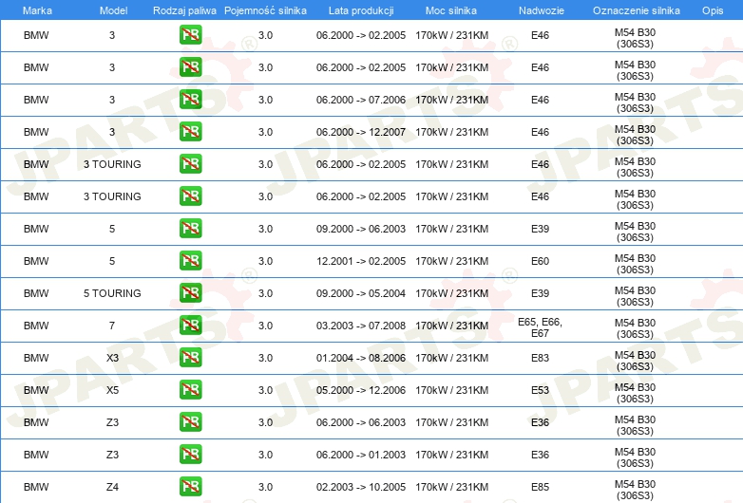Click the E65, E66, E67 body code cell
Image resolution: width=743 pixels, height=503 pixels.
(540, 327)
